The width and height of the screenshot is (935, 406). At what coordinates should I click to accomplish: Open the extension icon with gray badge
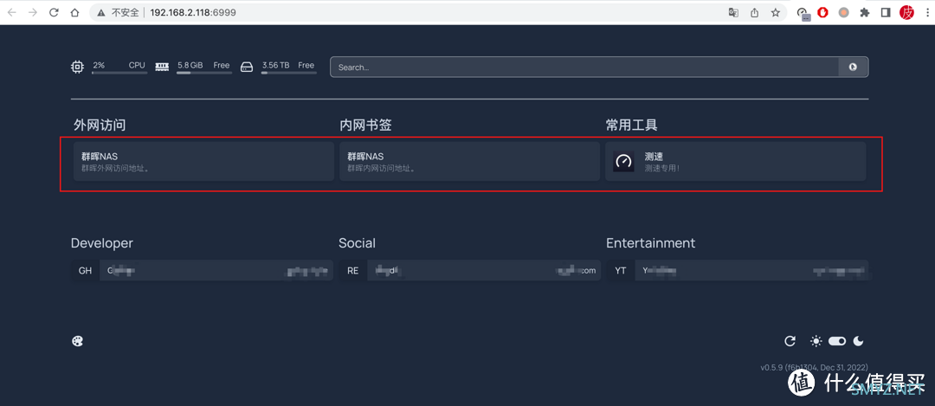pos(803,13)
